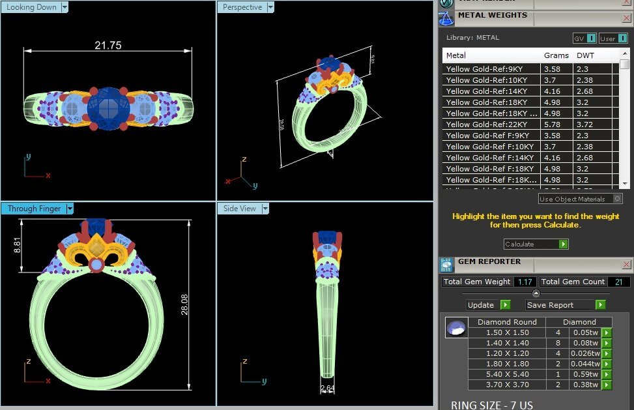This screenshot has width=634, height=410.
Task: Click green arrow for 3.70 X 3.70 diamond
Action: [x=607, y=385]
